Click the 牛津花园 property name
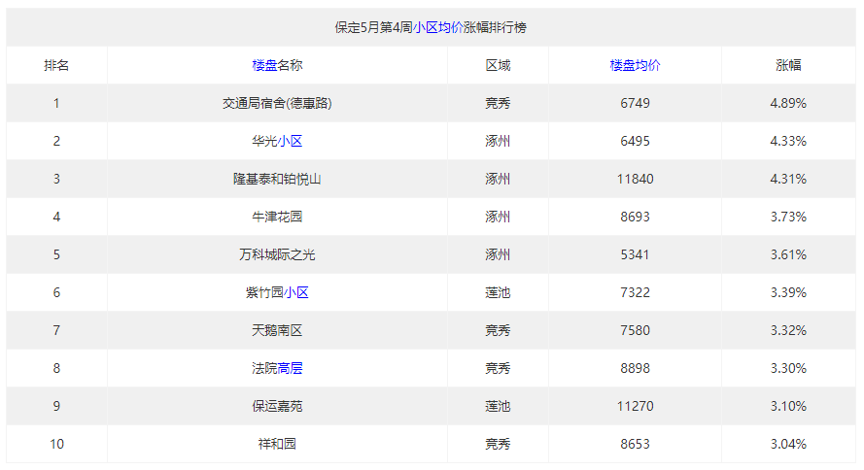Image resolution: width=864 pixels, height=470 pixels. coord(277,217)
